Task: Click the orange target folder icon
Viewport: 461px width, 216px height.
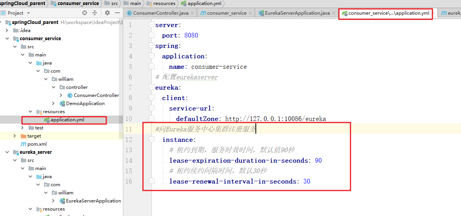Action: tap(23, 136)
